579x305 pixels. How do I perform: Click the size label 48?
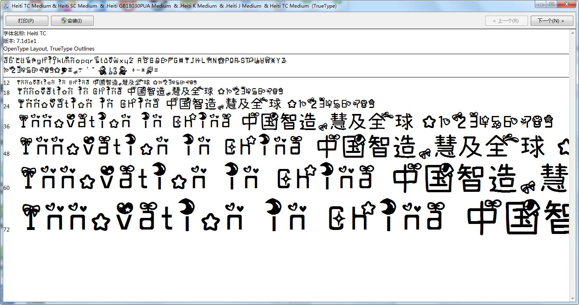(x=6, y=154)
